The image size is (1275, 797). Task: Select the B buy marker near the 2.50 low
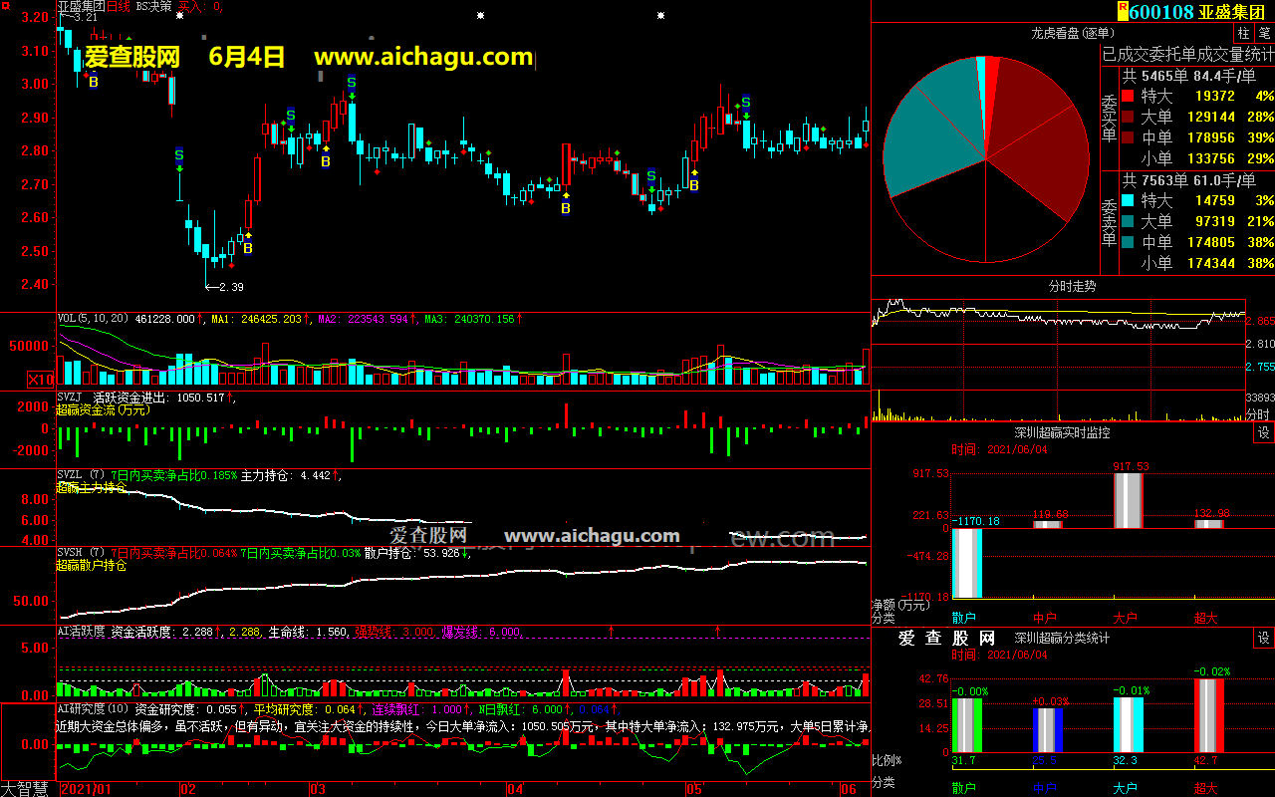[x=248, y=248]
